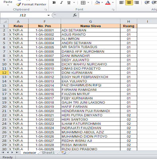Select cell with DONI KURNIAWAN
The height and width of the screenshot is (159, 157).
[91, 73]
